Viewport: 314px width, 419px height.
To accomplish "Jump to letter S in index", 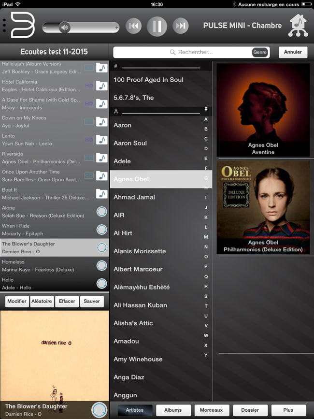I will [206, 296].
